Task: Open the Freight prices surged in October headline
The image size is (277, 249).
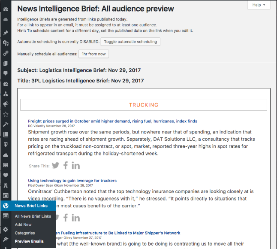Action: [x=112, y=121]
